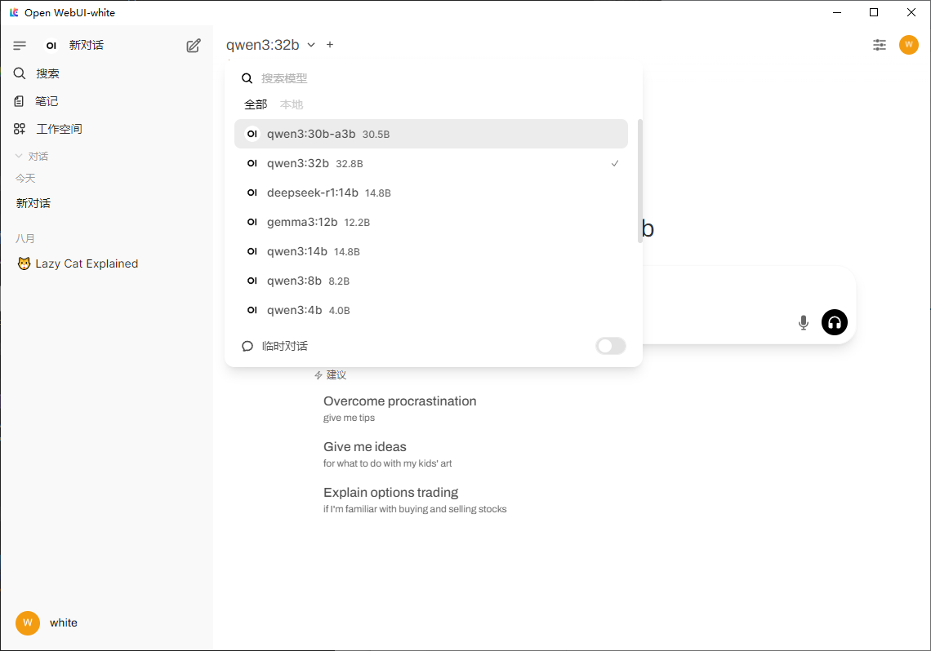This screenshot has height=651, width=931.
Task: Click the workspace grid icon beside 工作空间
Action: point(20,129)
